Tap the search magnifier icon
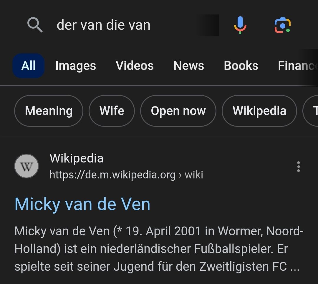318x284 pixels. tap(35, 25)
